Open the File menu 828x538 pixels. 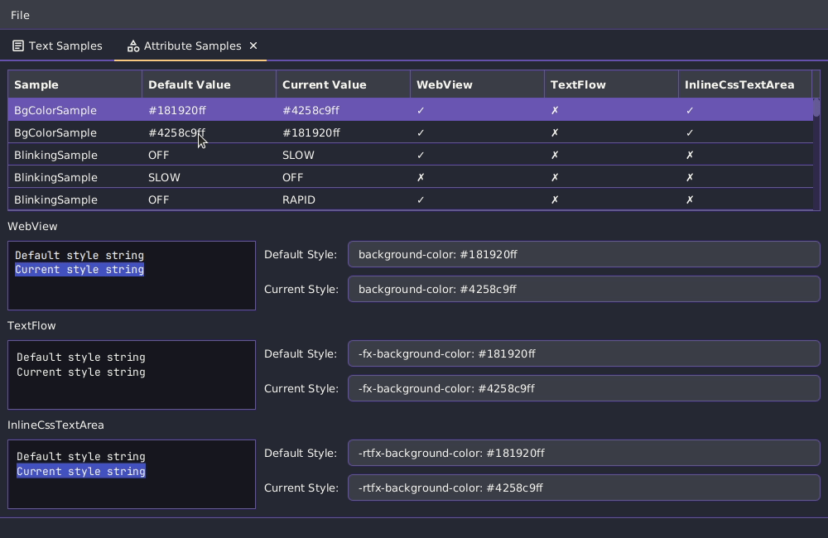[x=20, y=15]
